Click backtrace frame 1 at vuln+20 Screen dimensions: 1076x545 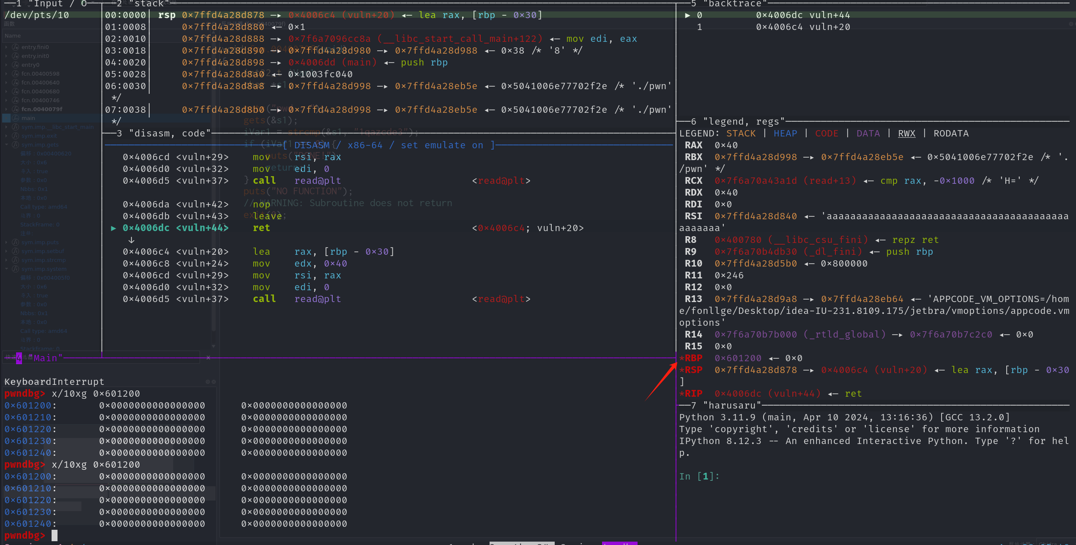click(x=773, y=27)
